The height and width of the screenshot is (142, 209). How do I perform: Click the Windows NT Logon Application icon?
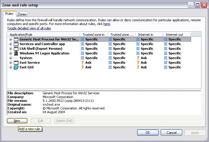(16, 53)
